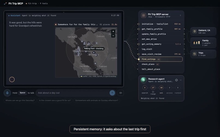Click the Concord label on the map
The height and width of the screenshot is (137, 220).
point(100,36)
